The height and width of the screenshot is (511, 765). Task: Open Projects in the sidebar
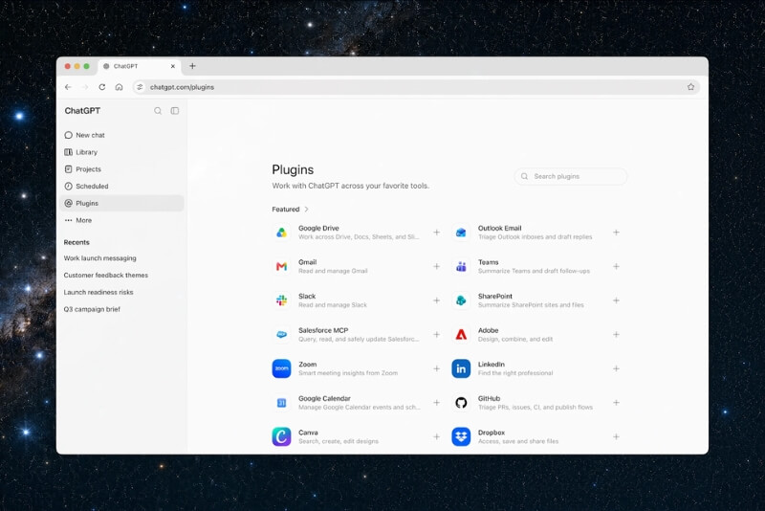(x=121, y=169)
